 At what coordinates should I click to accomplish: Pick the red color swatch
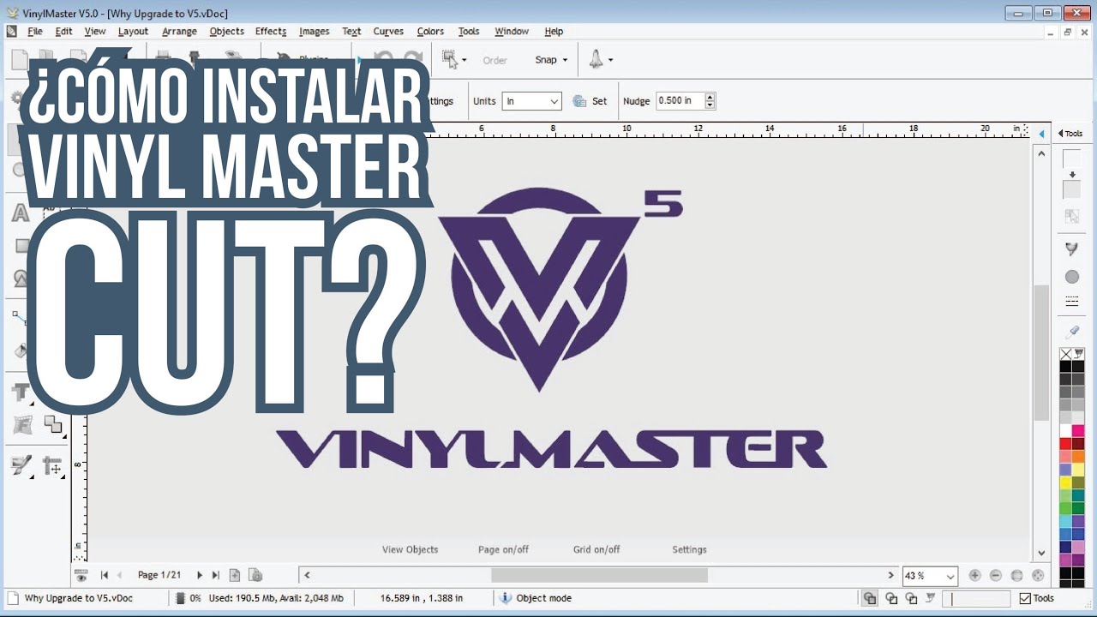(1065, 444)
